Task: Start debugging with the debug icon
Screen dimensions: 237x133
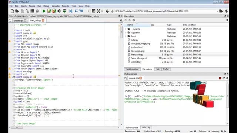Action: point(71,11)
